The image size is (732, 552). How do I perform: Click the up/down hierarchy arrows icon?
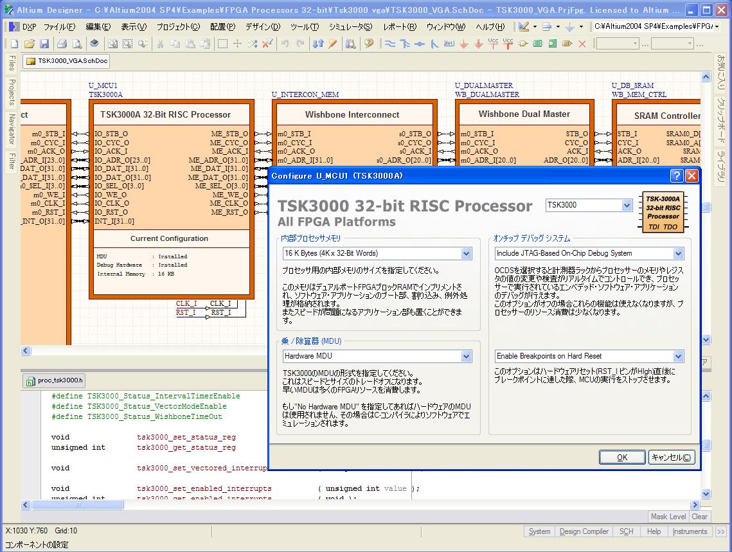coord(318,44)
